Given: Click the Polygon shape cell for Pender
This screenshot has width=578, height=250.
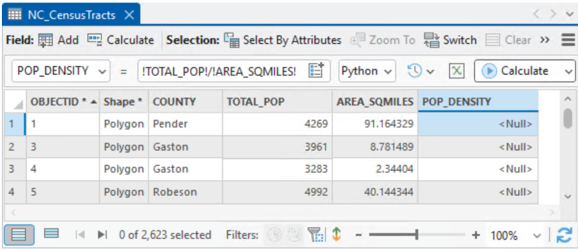Looking at the screenshot, I should tap(124, 124).
